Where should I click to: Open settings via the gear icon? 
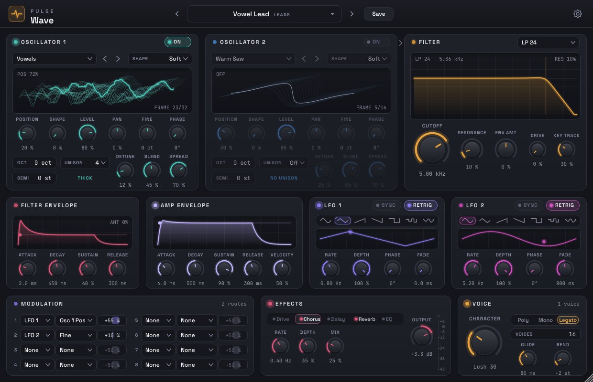[578, 14]
